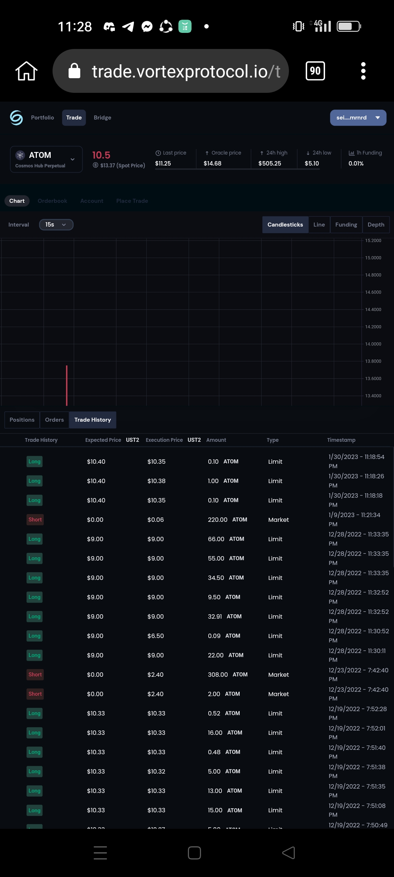This screenshot has width=394, height=877.
Task: Tap the Discord notification icon in status bar
Action: (x=109, y=27)
